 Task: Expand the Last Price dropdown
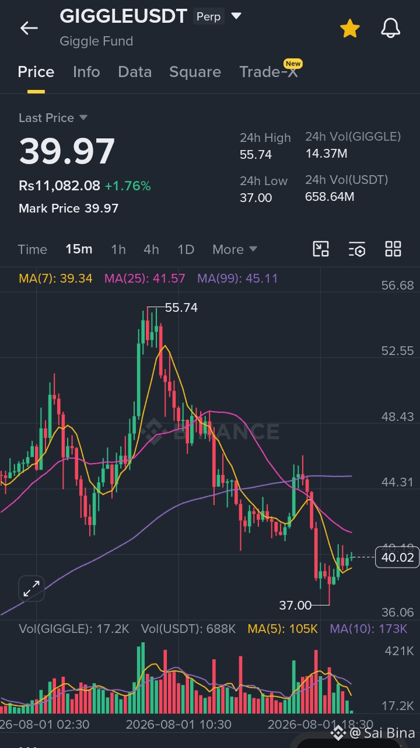53,118
